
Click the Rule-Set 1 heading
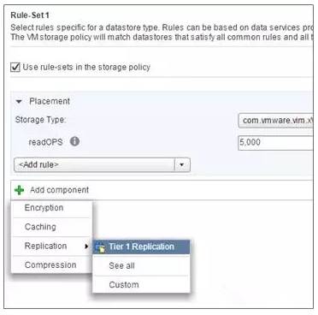(x=30, y=15)
